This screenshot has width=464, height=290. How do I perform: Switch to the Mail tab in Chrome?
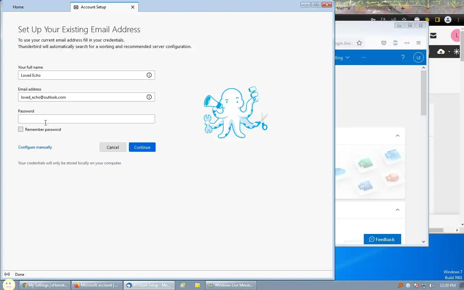(343, 8)
